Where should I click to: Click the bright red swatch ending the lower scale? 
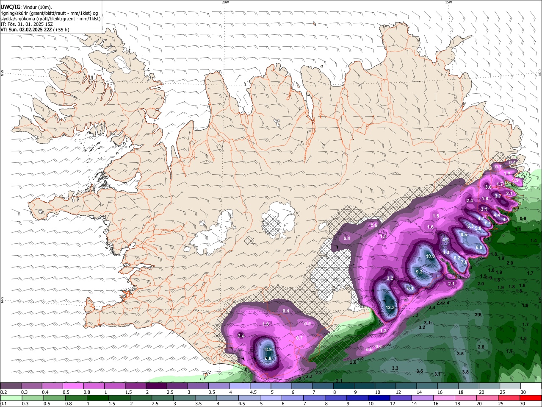(x=531, y=398)
